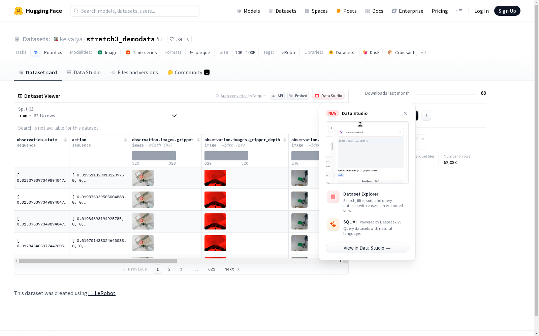539x336 pixels.
Task: Open the Datasets library tag
Action: pos(342,52)
